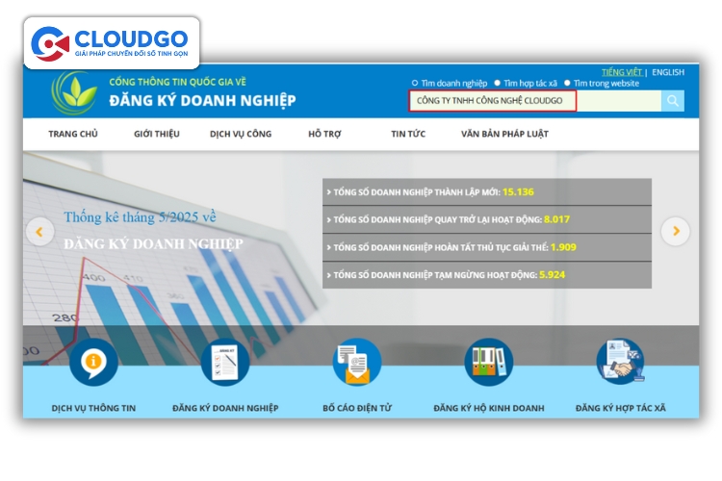Expand Tổng số doanh nghiệp thành lập mới row
722x481 pixels.
[486, 192]
